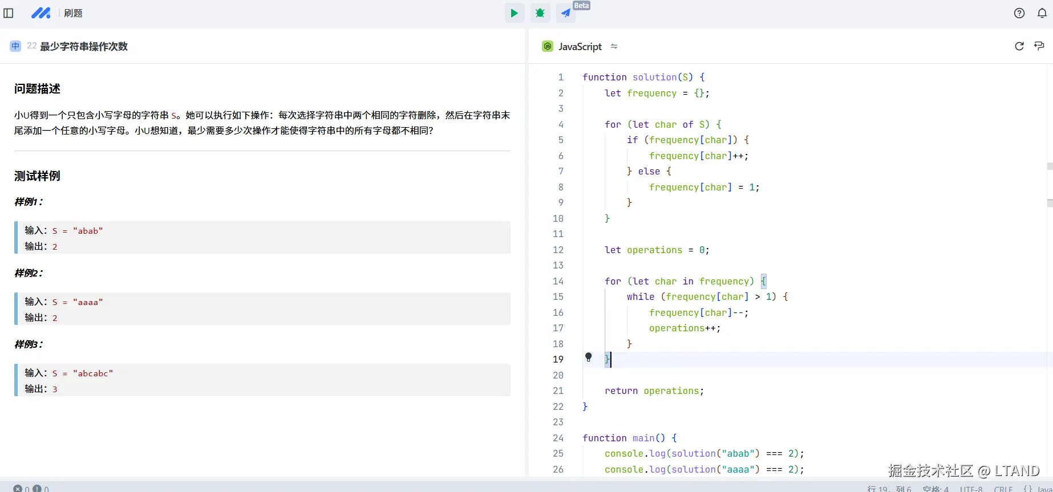Click problem title 最少字符串操作次数
Viewport: 1053px width, 492px height.
pyautogui.click(x=84, y=46)
